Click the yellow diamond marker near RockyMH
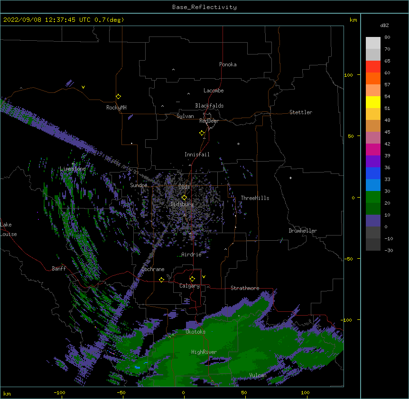 pyautogui.click(x=119, y=97)
